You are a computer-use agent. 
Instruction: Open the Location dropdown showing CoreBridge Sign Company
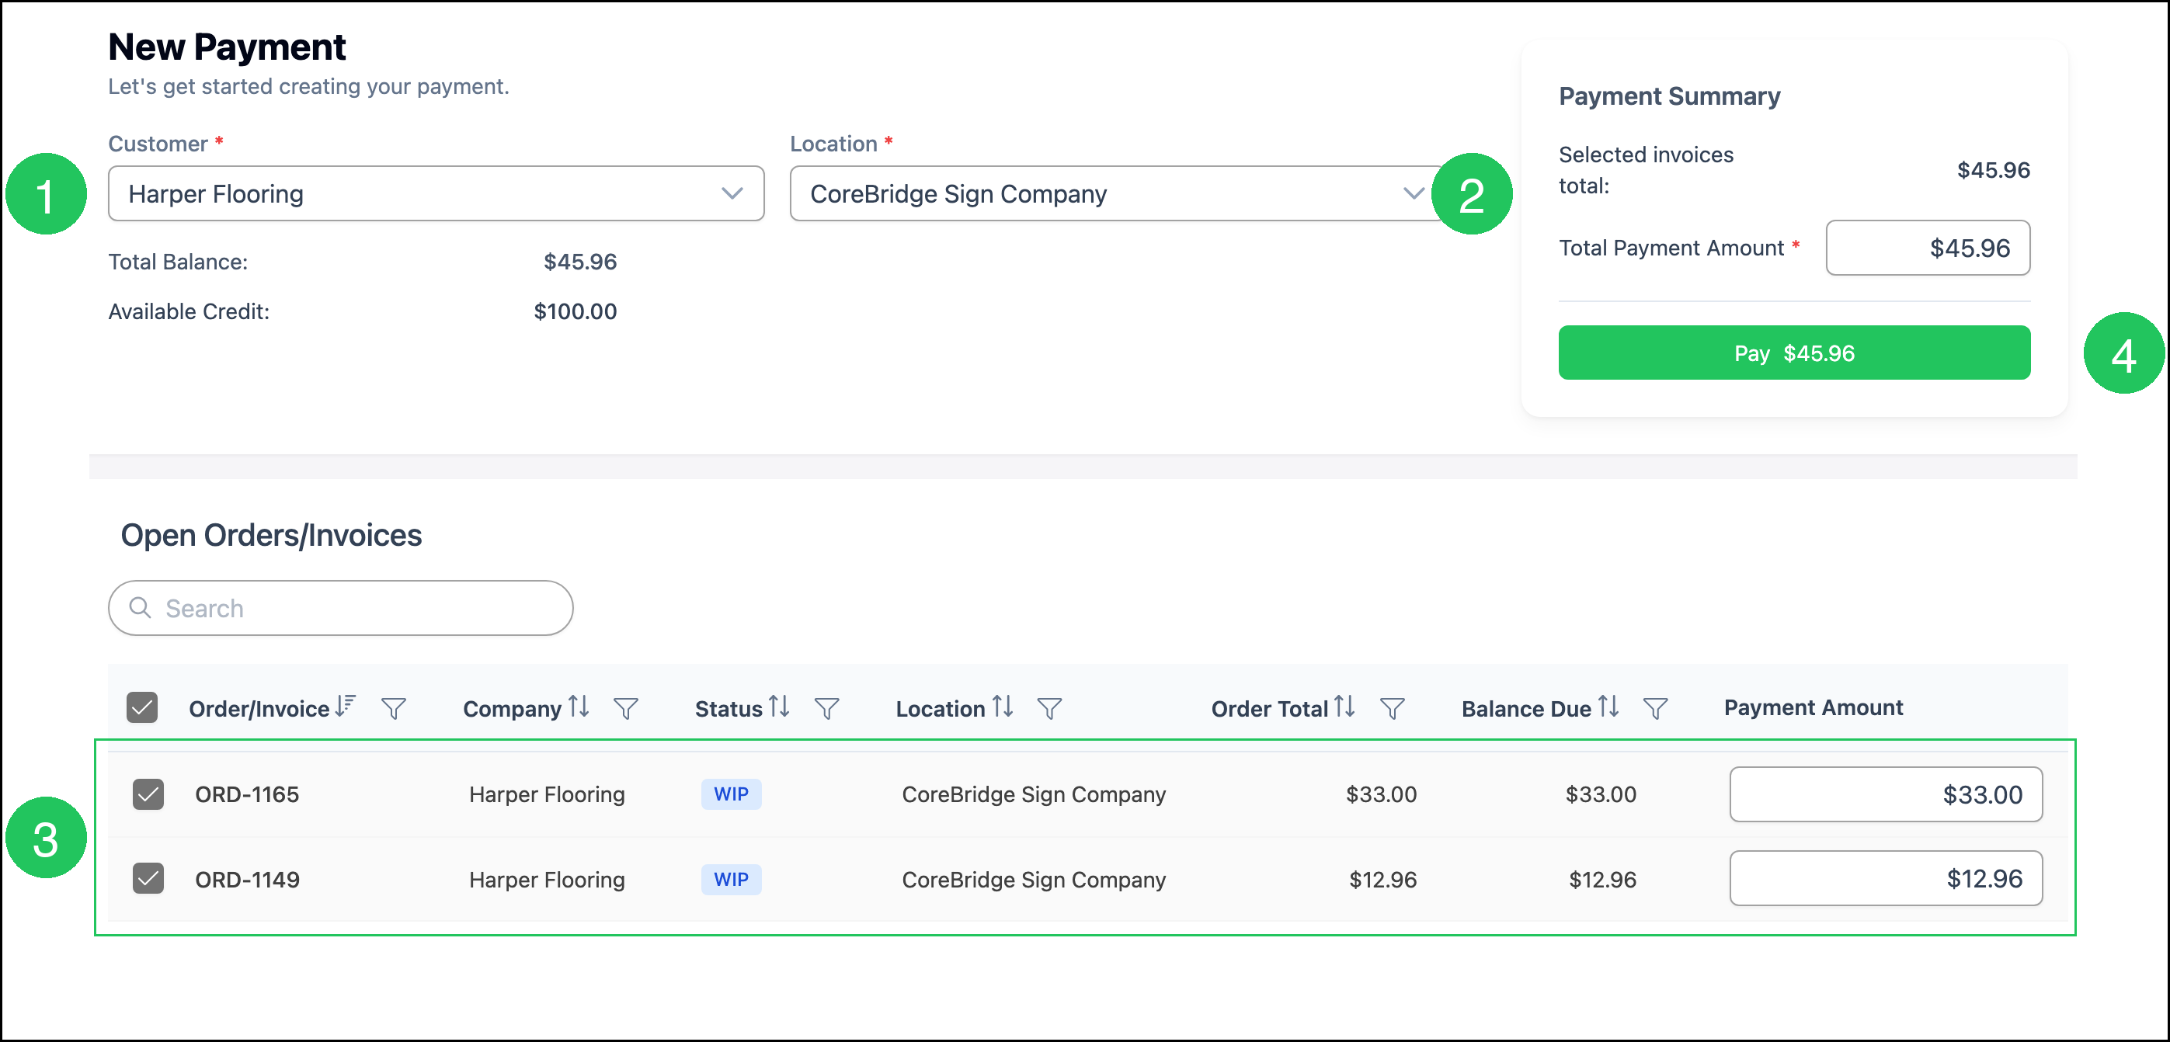(x=1117, y=194)
